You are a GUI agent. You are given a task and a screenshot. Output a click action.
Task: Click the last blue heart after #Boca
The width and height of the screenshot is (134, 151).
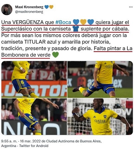click(x=90, y=22)
